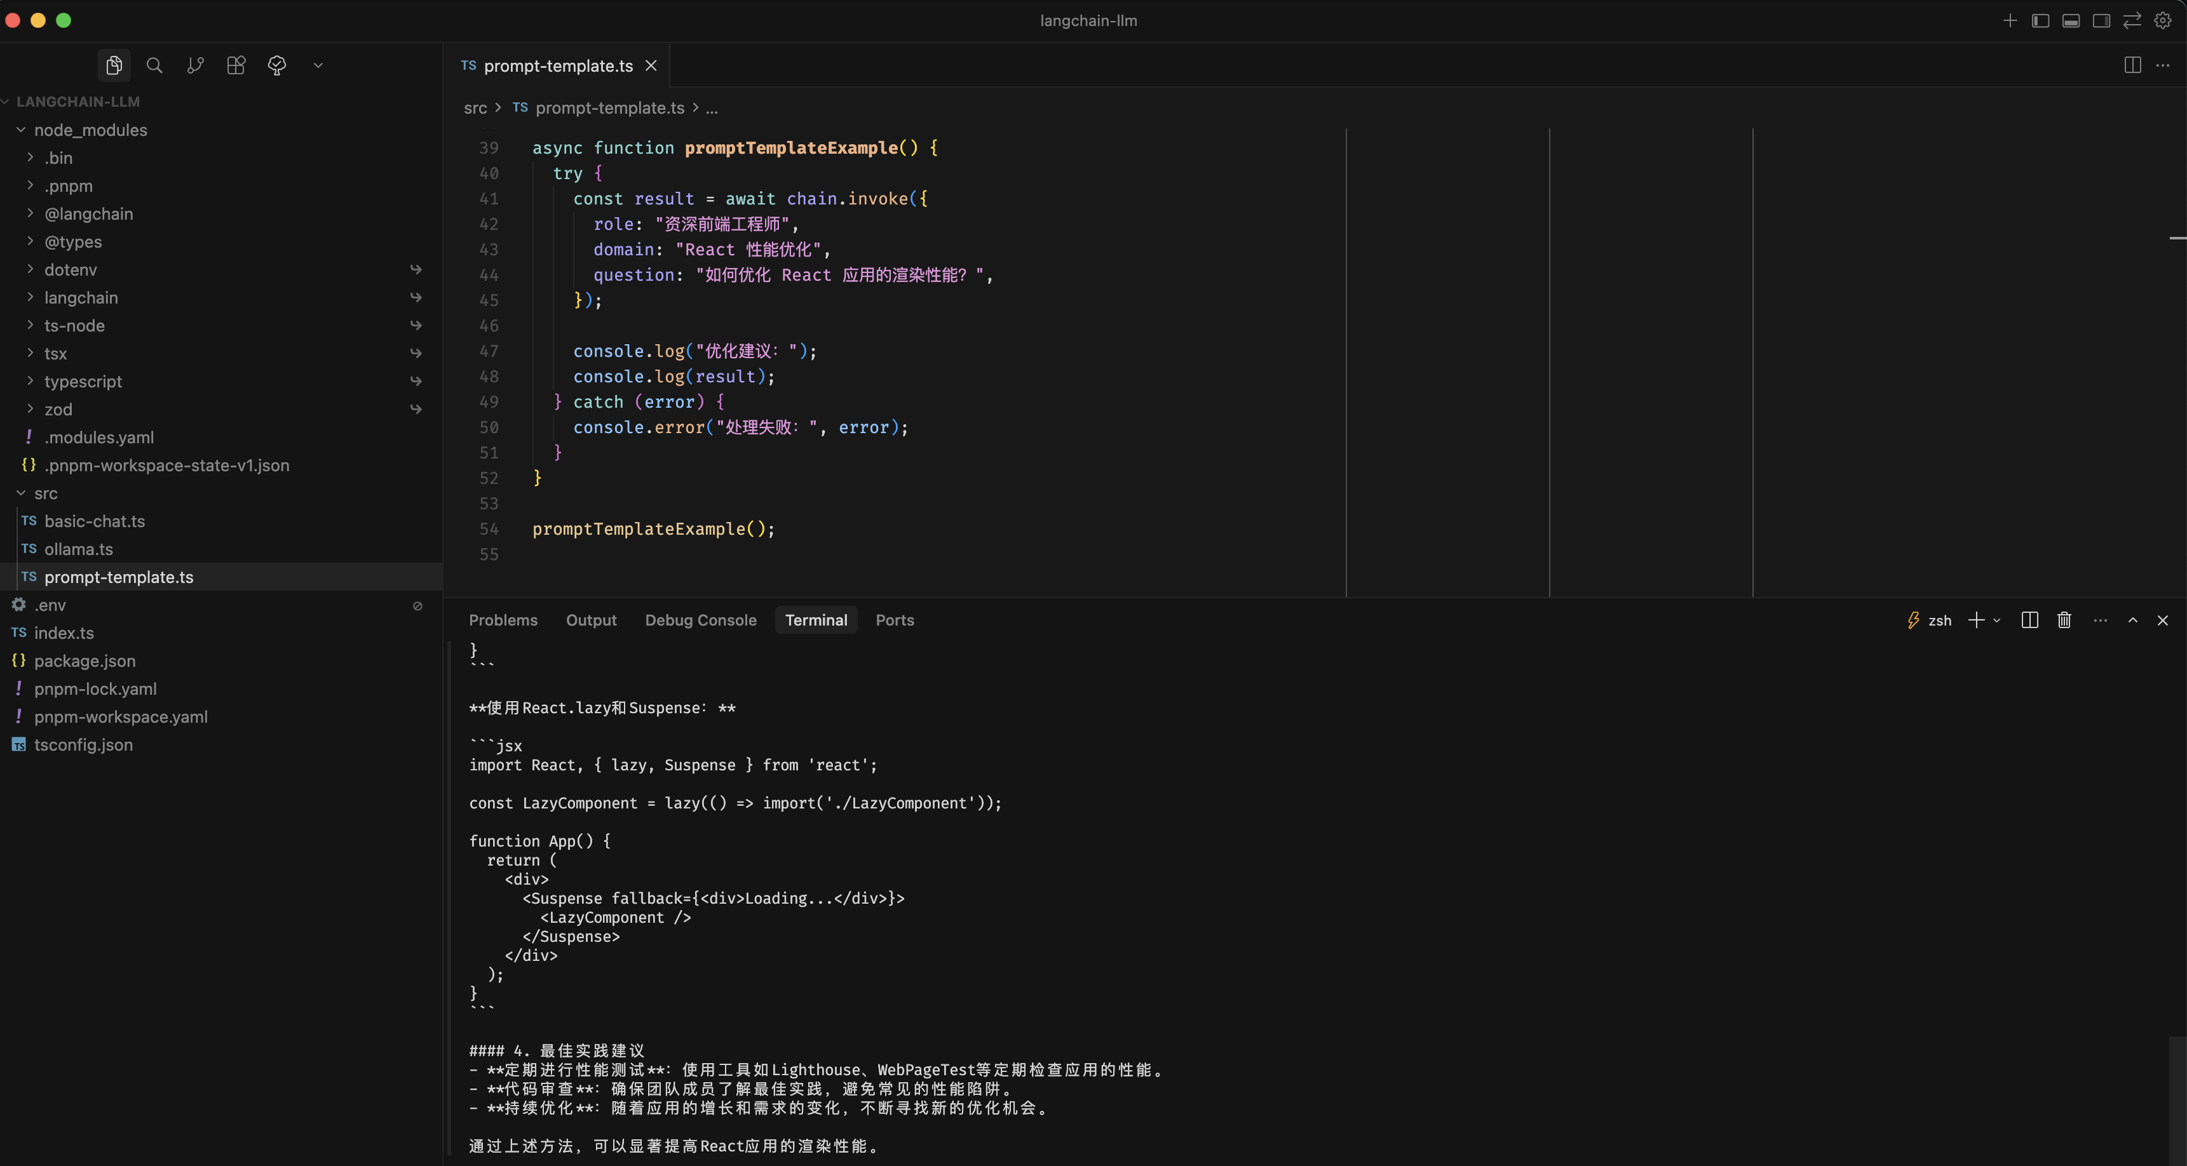
Task: Expand the tsx folder
Action: (220, 354)
